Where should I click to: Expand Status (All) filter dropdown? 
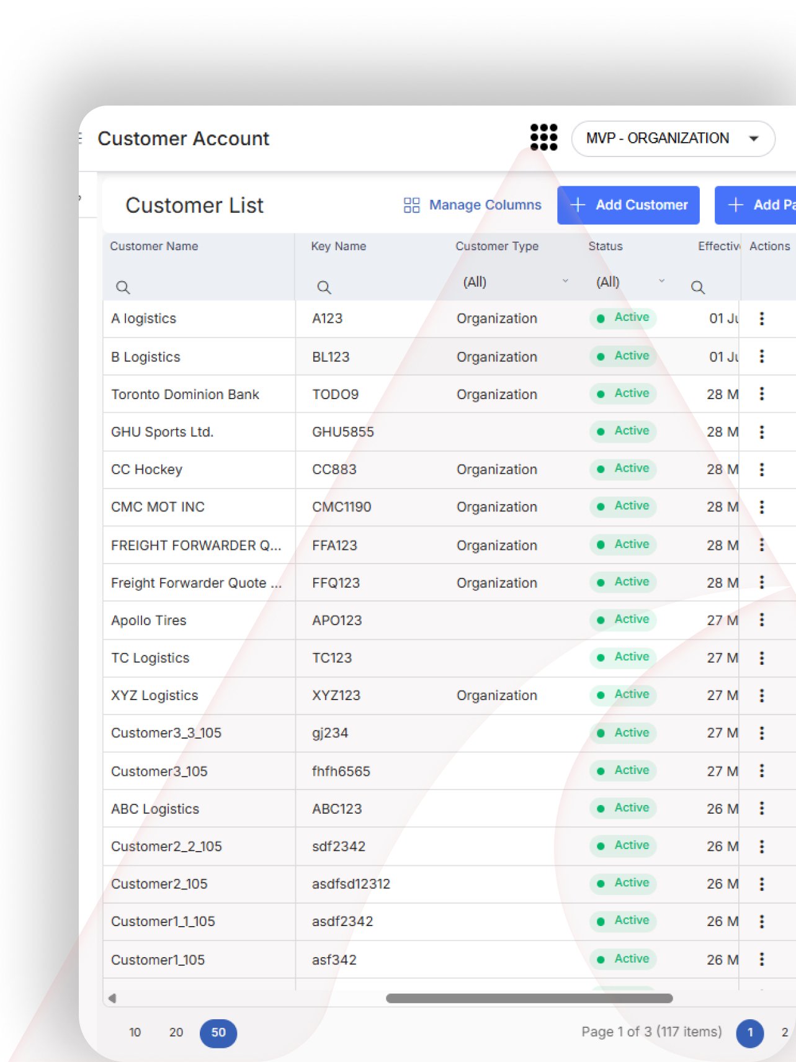pos(630,282)
